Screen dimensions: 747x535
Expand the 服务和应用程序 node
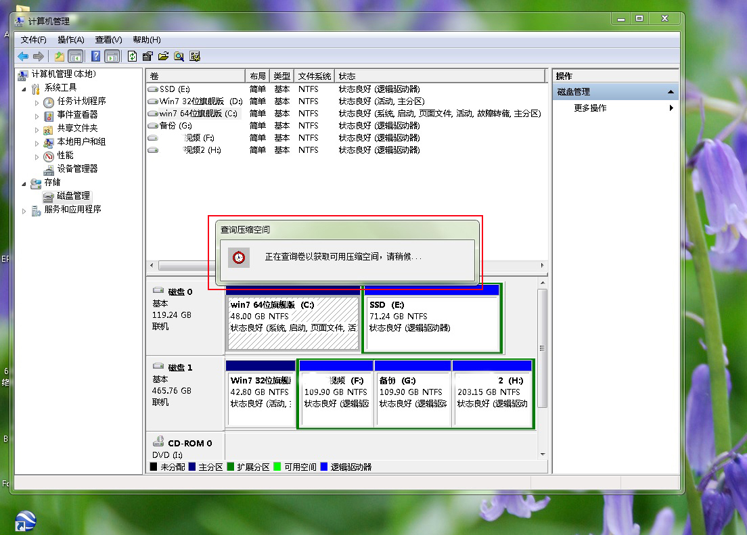tap(23, 210)
